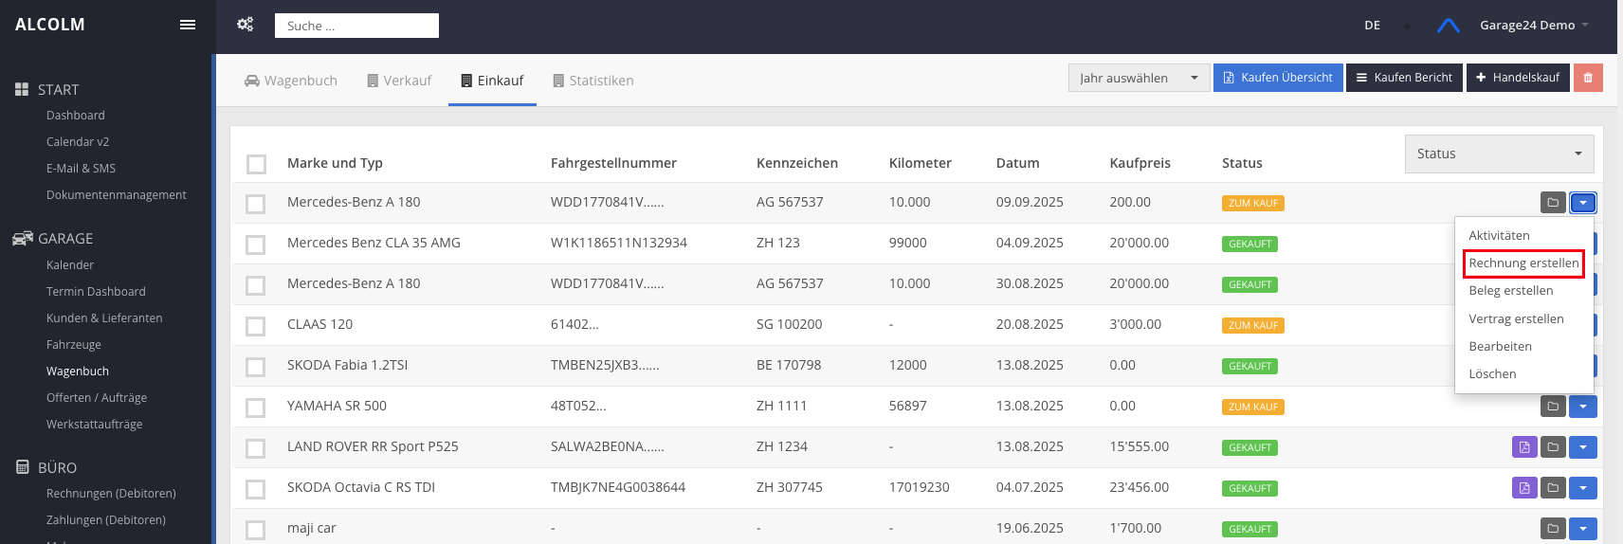Click the Handelskauf button

(x=1517, y=78)
